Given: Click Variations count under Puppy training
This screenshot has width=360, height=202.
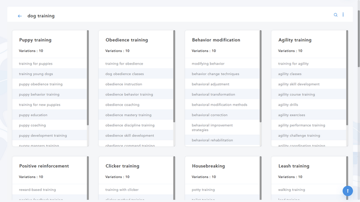Looking at the screenshot, I should click(31, 51).
